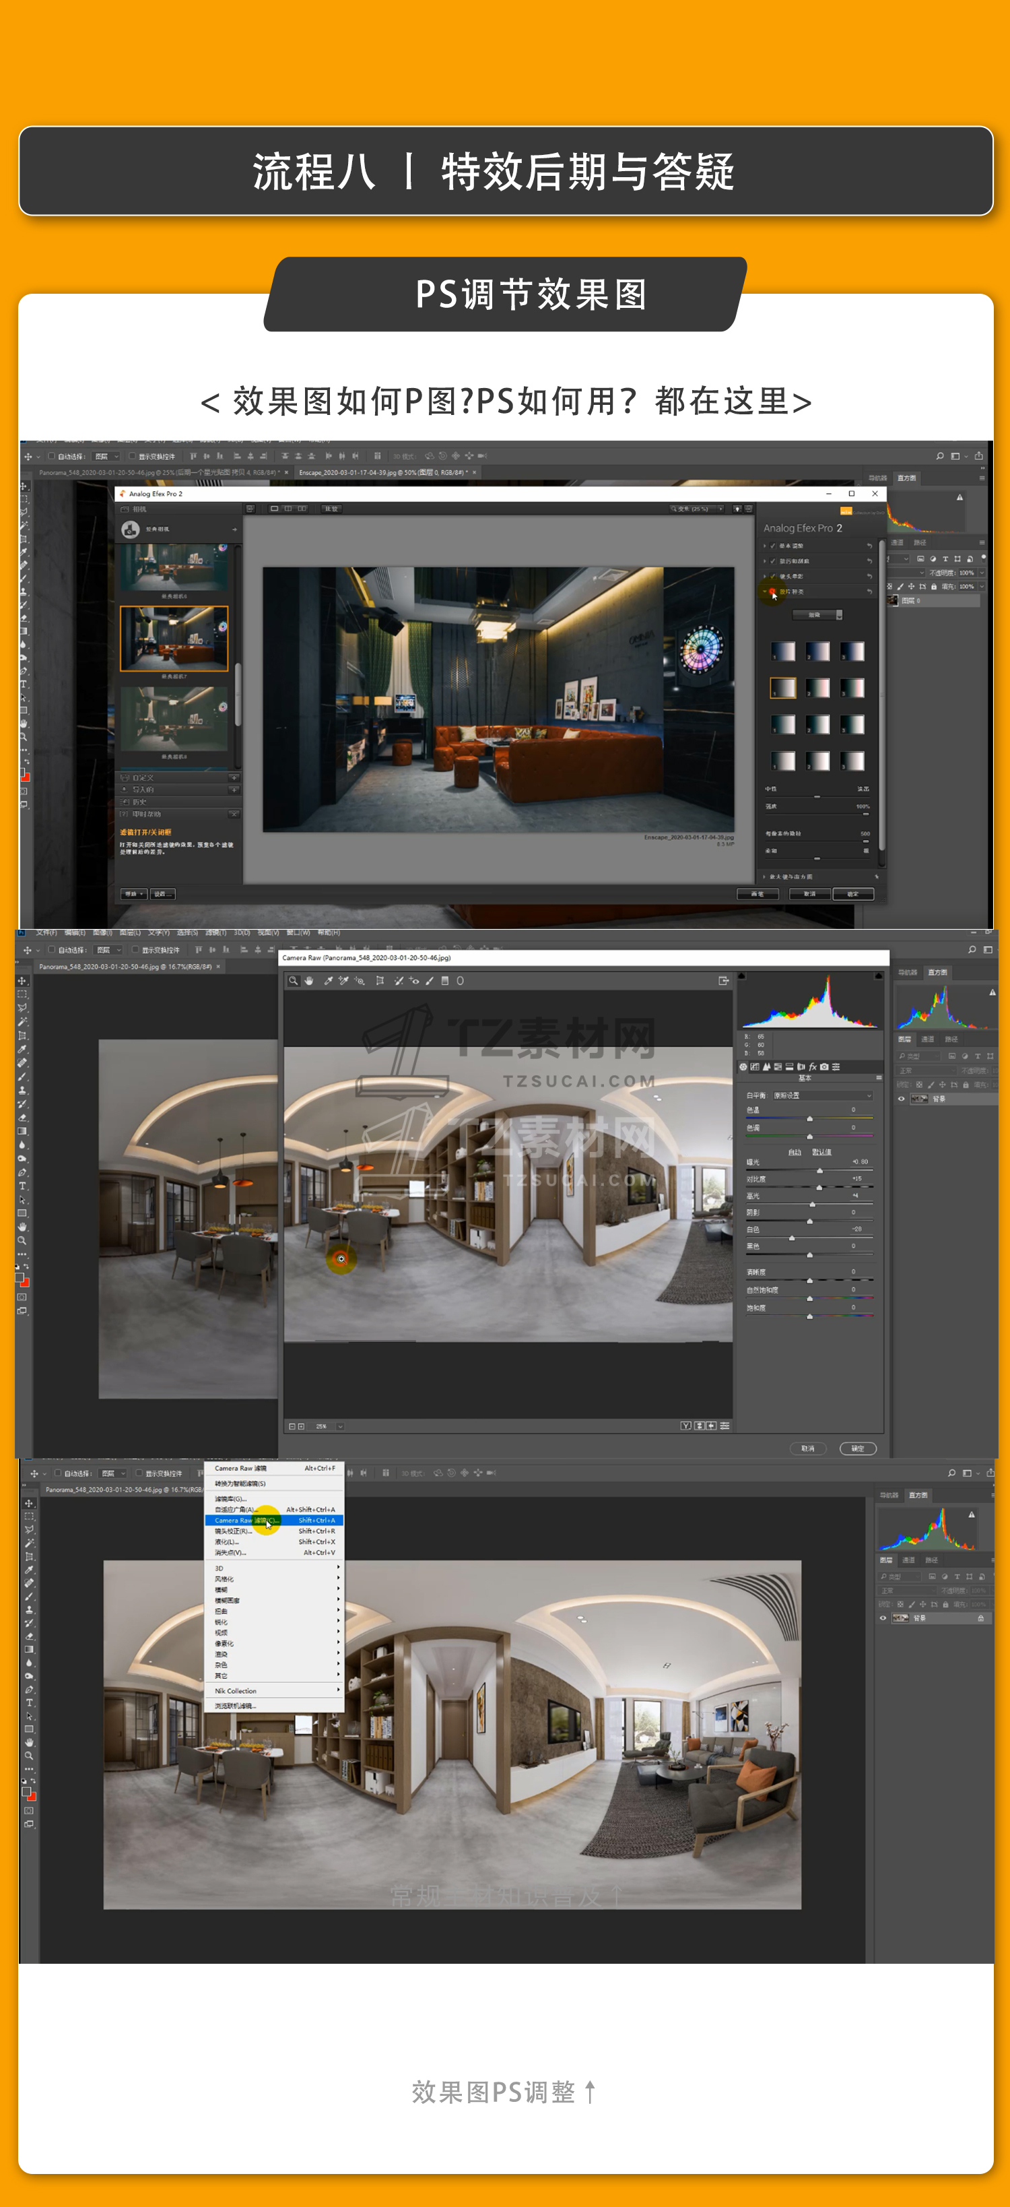Open the zoom level dropdown in Camera Raw
Viewport: 1010px width, 2207px height.
click(x=340, y=1426)
